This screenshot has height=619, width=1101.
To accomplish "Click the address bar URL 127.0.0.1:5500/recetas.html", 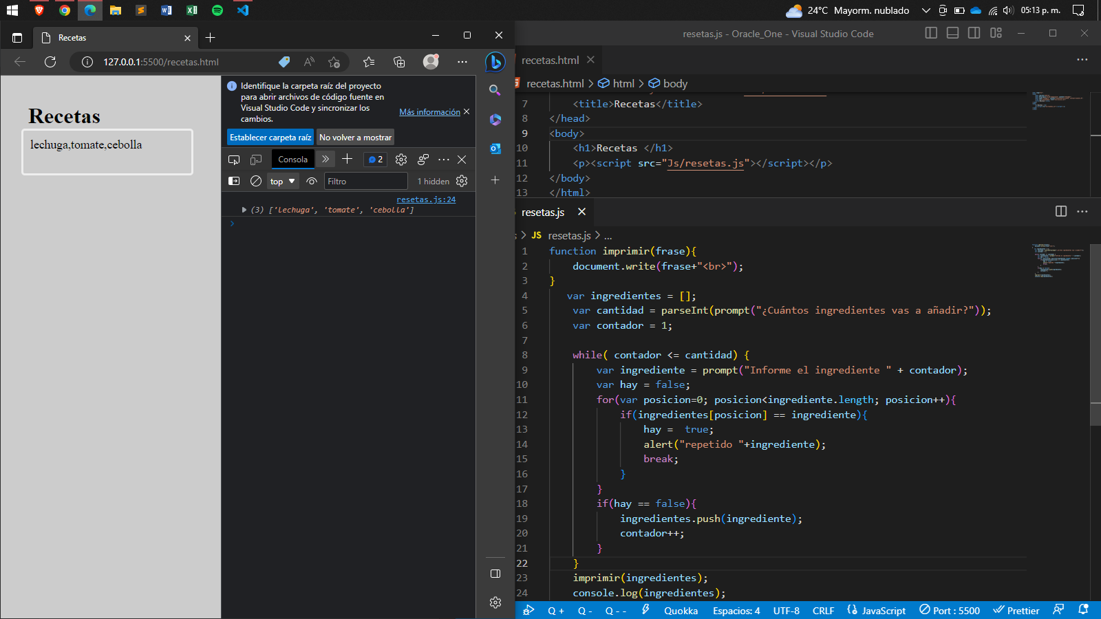I will coord(161,62).
